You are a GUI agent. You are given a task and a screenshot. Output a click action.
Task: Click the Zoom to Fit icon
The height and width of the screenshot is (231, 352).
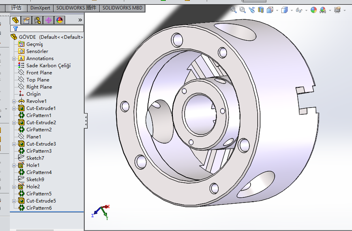click(234, 10)
